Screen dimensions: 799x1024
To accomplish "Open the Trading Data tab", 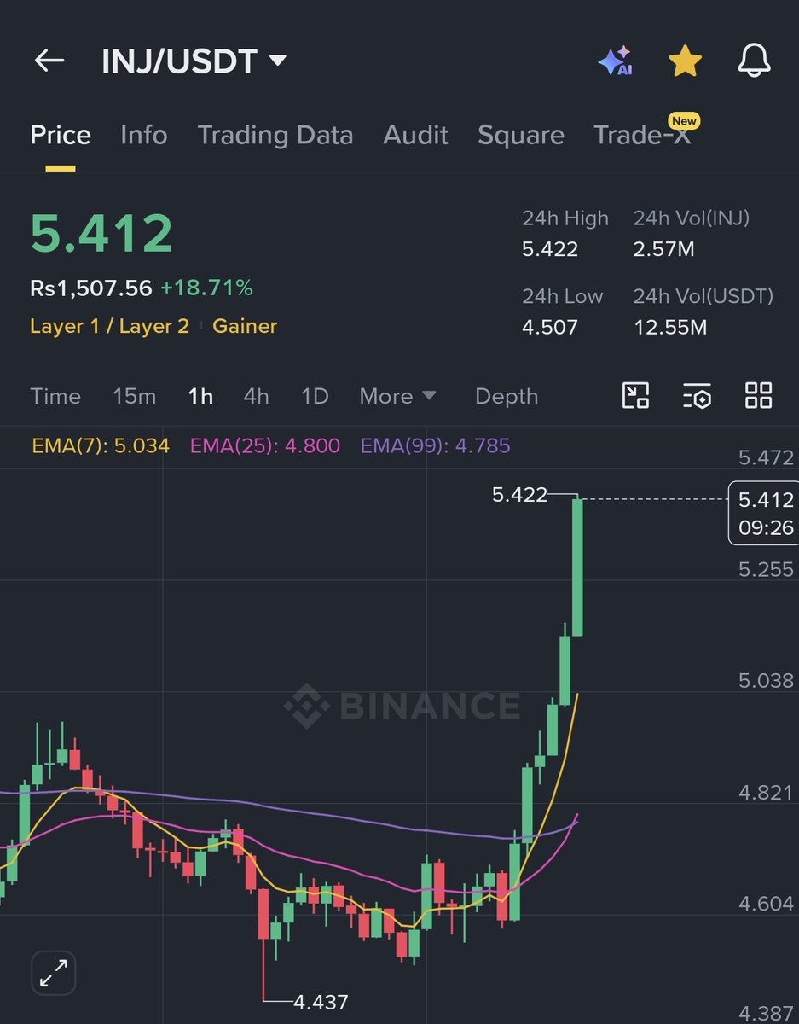I will [x=275, y=135].
